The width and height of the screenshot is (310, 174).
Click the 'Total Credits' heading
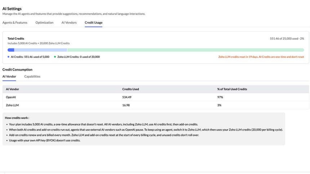[x=16, y=38]
